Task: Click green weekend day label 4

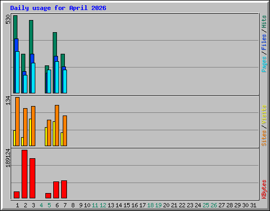Action: pyautogui.click(x=41, y=205)
